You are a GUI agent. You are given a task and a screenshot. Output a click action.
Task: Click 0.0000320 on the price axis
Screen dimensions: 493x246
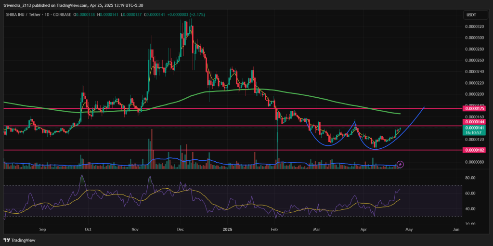(474, 27)
